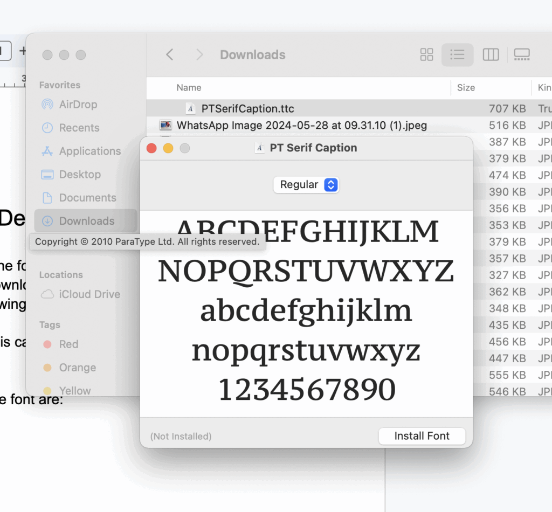Open Recents in the sidebar

[79, 128]
